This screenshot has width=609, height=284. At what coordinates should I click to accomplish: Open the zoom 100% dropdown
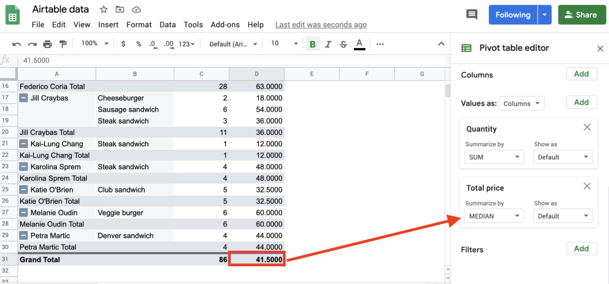95,43
